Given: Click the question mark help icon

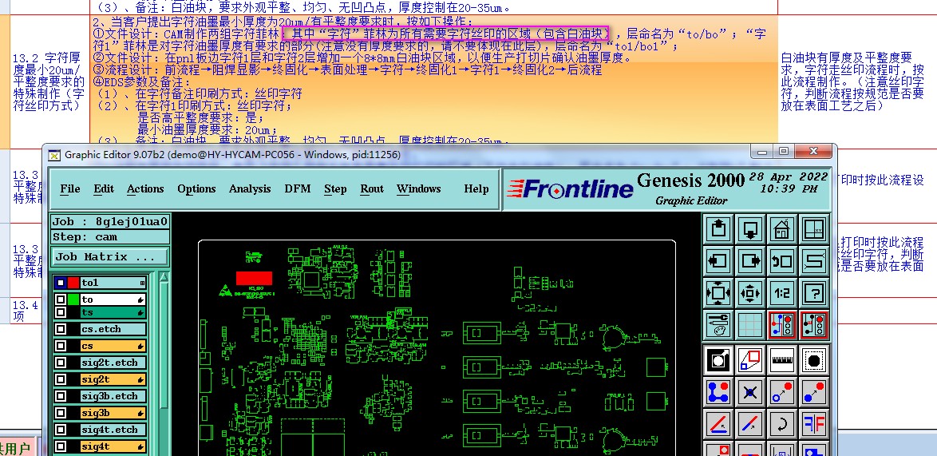Looking at the screenshot, I should pyautogui.click(x=813, y=293).
